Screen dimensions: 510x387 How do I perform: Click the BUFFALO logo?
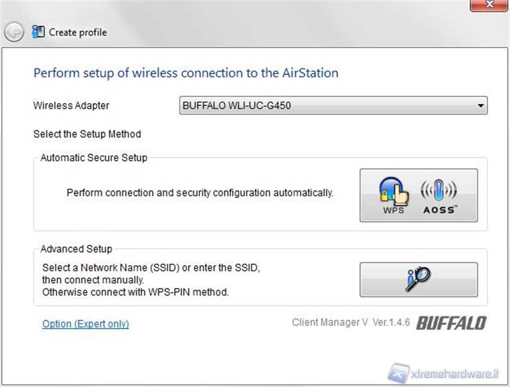(451, 323)
